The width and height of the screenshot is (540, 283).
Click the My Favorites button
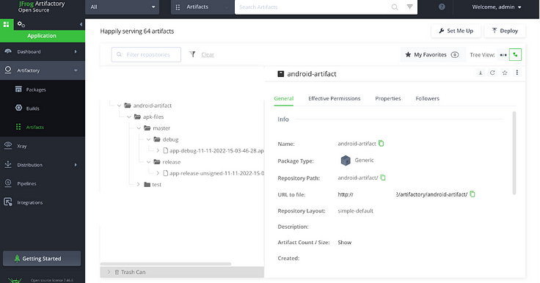point(433,55)
